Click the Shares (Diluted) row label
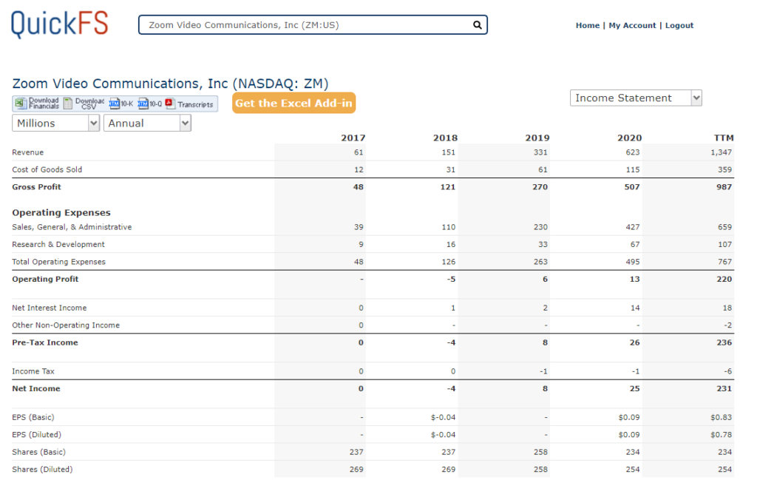This screenshot has height=480, width=757. (42, 470)
